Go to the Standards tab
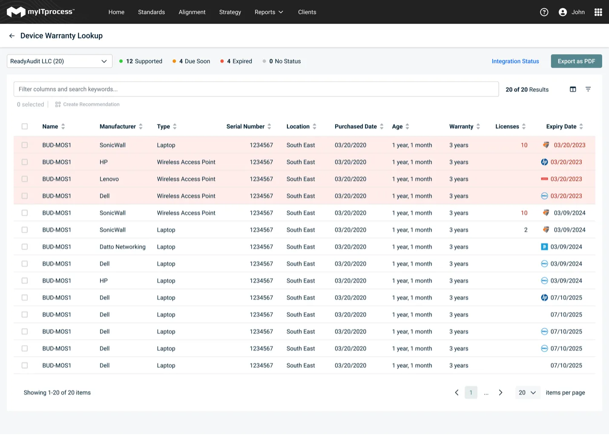609x436 pixels. point(151,12)
